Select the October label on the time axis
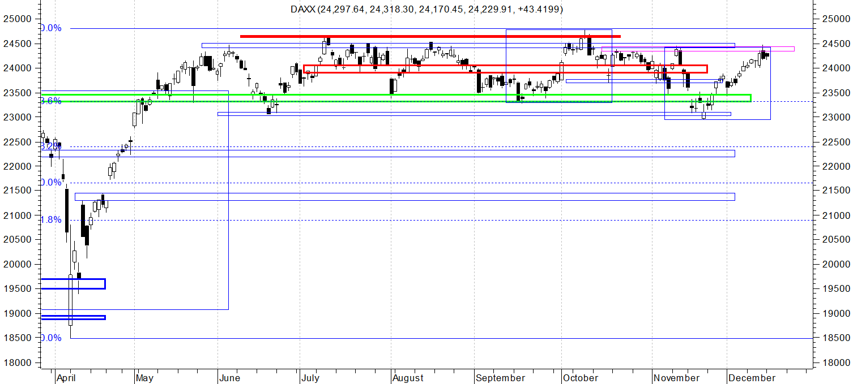 (582, 378)
